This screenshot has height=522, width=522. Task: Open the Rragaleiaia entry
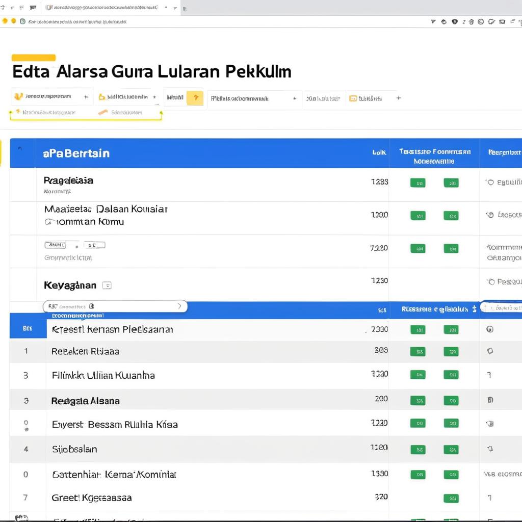[68, 180]
